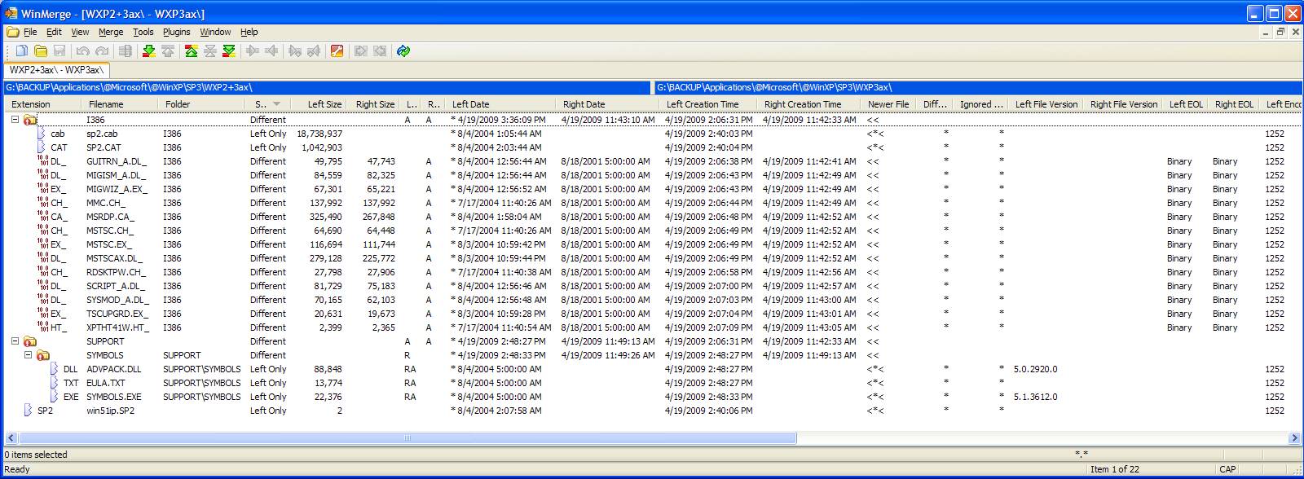The height and width of the screenshot is (479, 1304).
Task: Select the GUITRN_A.DL_ file row
Action: click(x=652, y=161)
